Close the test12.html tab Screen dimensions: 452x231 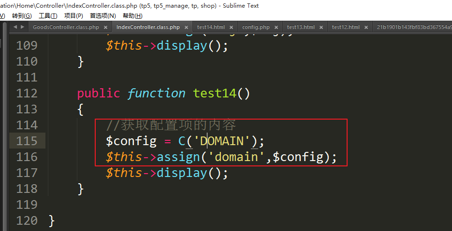[x=366, y=27]
